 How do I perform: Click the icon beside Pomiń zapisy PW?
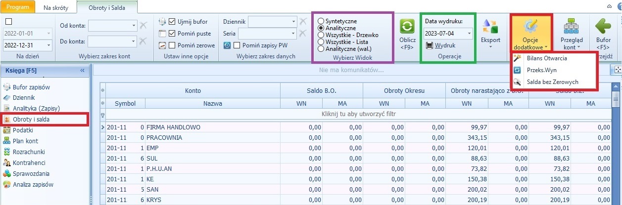pyautogui.click(x=228, y=45)
